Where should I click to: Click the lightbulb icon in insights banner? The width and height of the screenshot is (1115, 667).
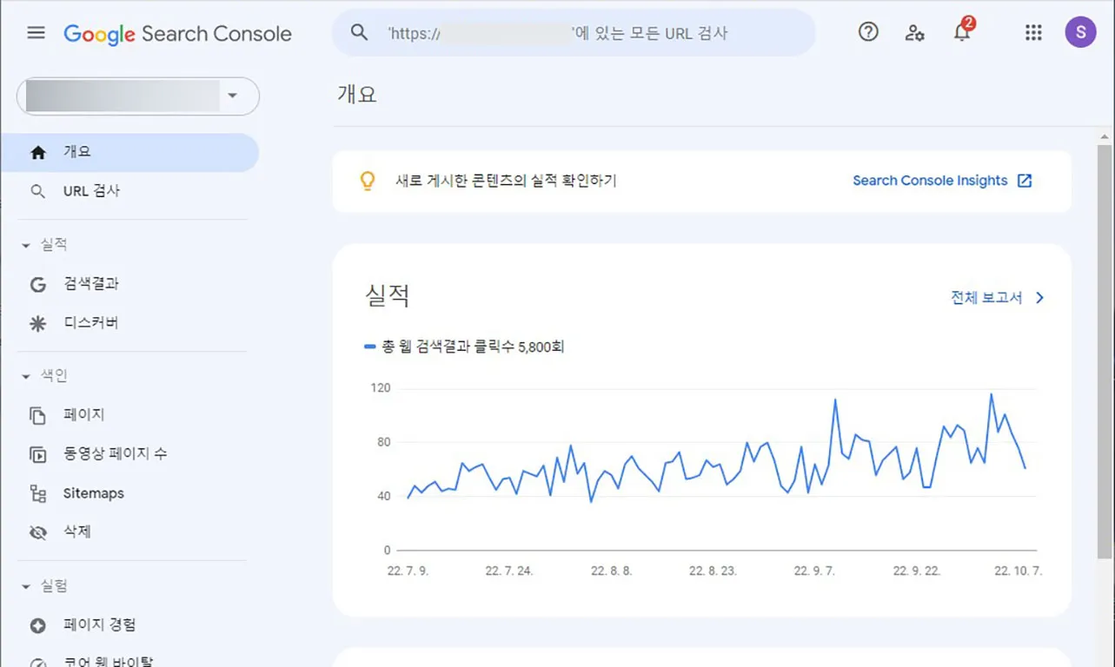point(368,181)
